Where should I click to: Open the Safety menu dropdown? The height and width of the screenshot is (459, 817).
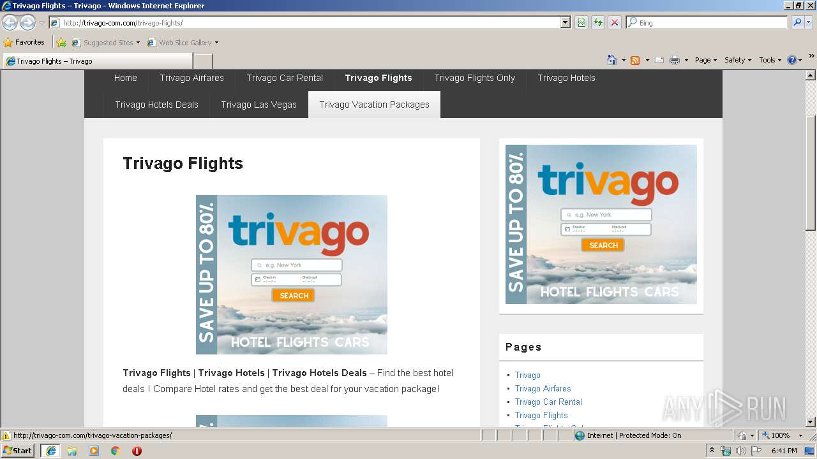[737, 60]
